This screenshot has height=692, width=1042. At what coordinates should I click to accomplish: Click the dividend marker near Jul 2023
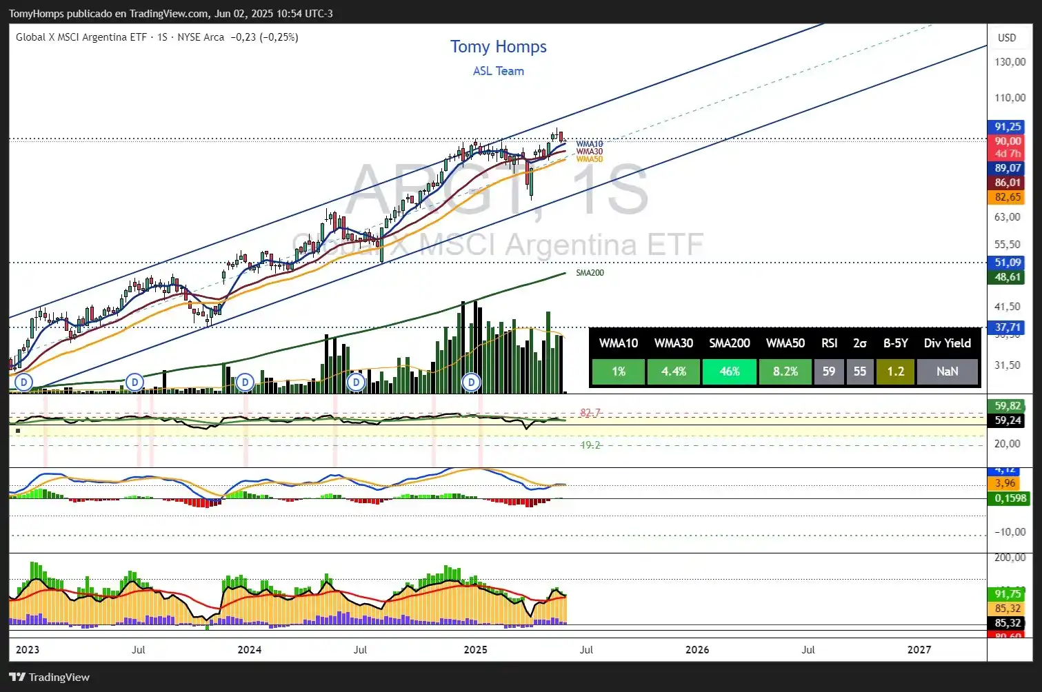click(135, 382)
